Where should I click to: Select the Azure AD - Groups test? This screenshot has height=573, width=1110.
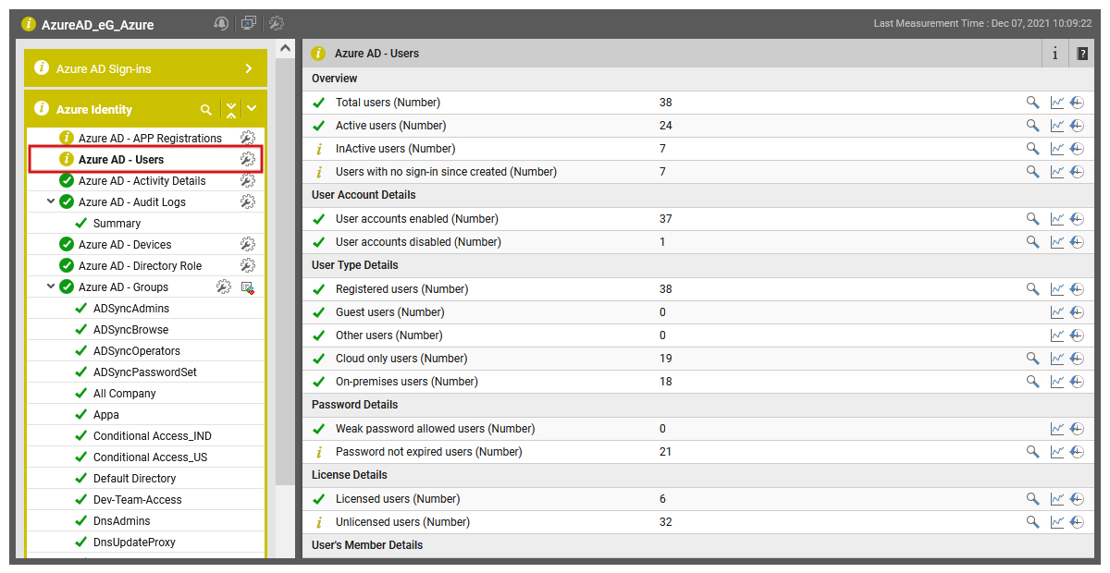point(123,286)
